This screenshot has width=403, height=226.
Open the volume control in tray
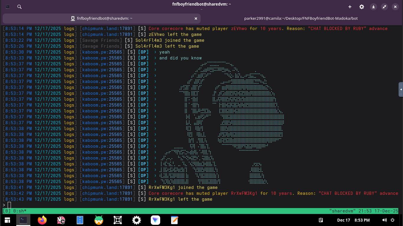click(x=384, y=220)
